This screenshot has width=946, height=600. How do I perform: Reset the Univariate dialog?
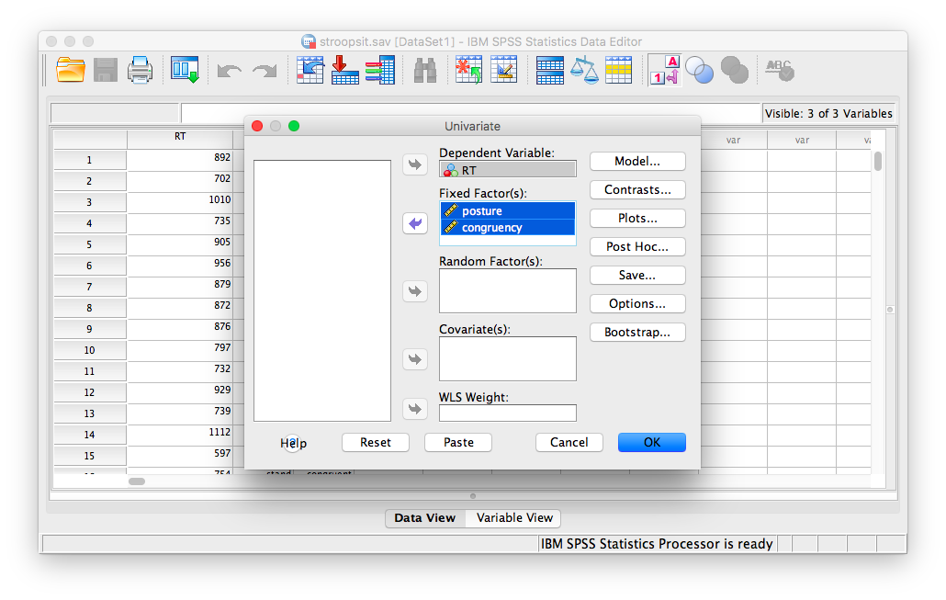pyautogui.click(x=376, y=443)
